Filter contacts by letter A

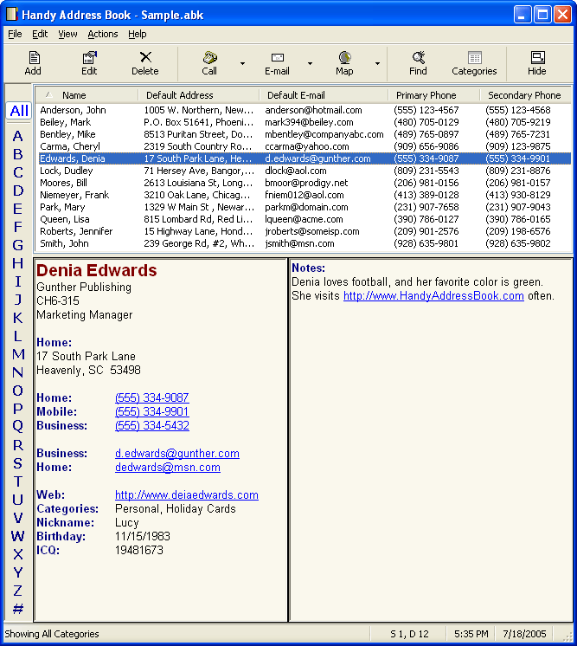coord(17,136)
